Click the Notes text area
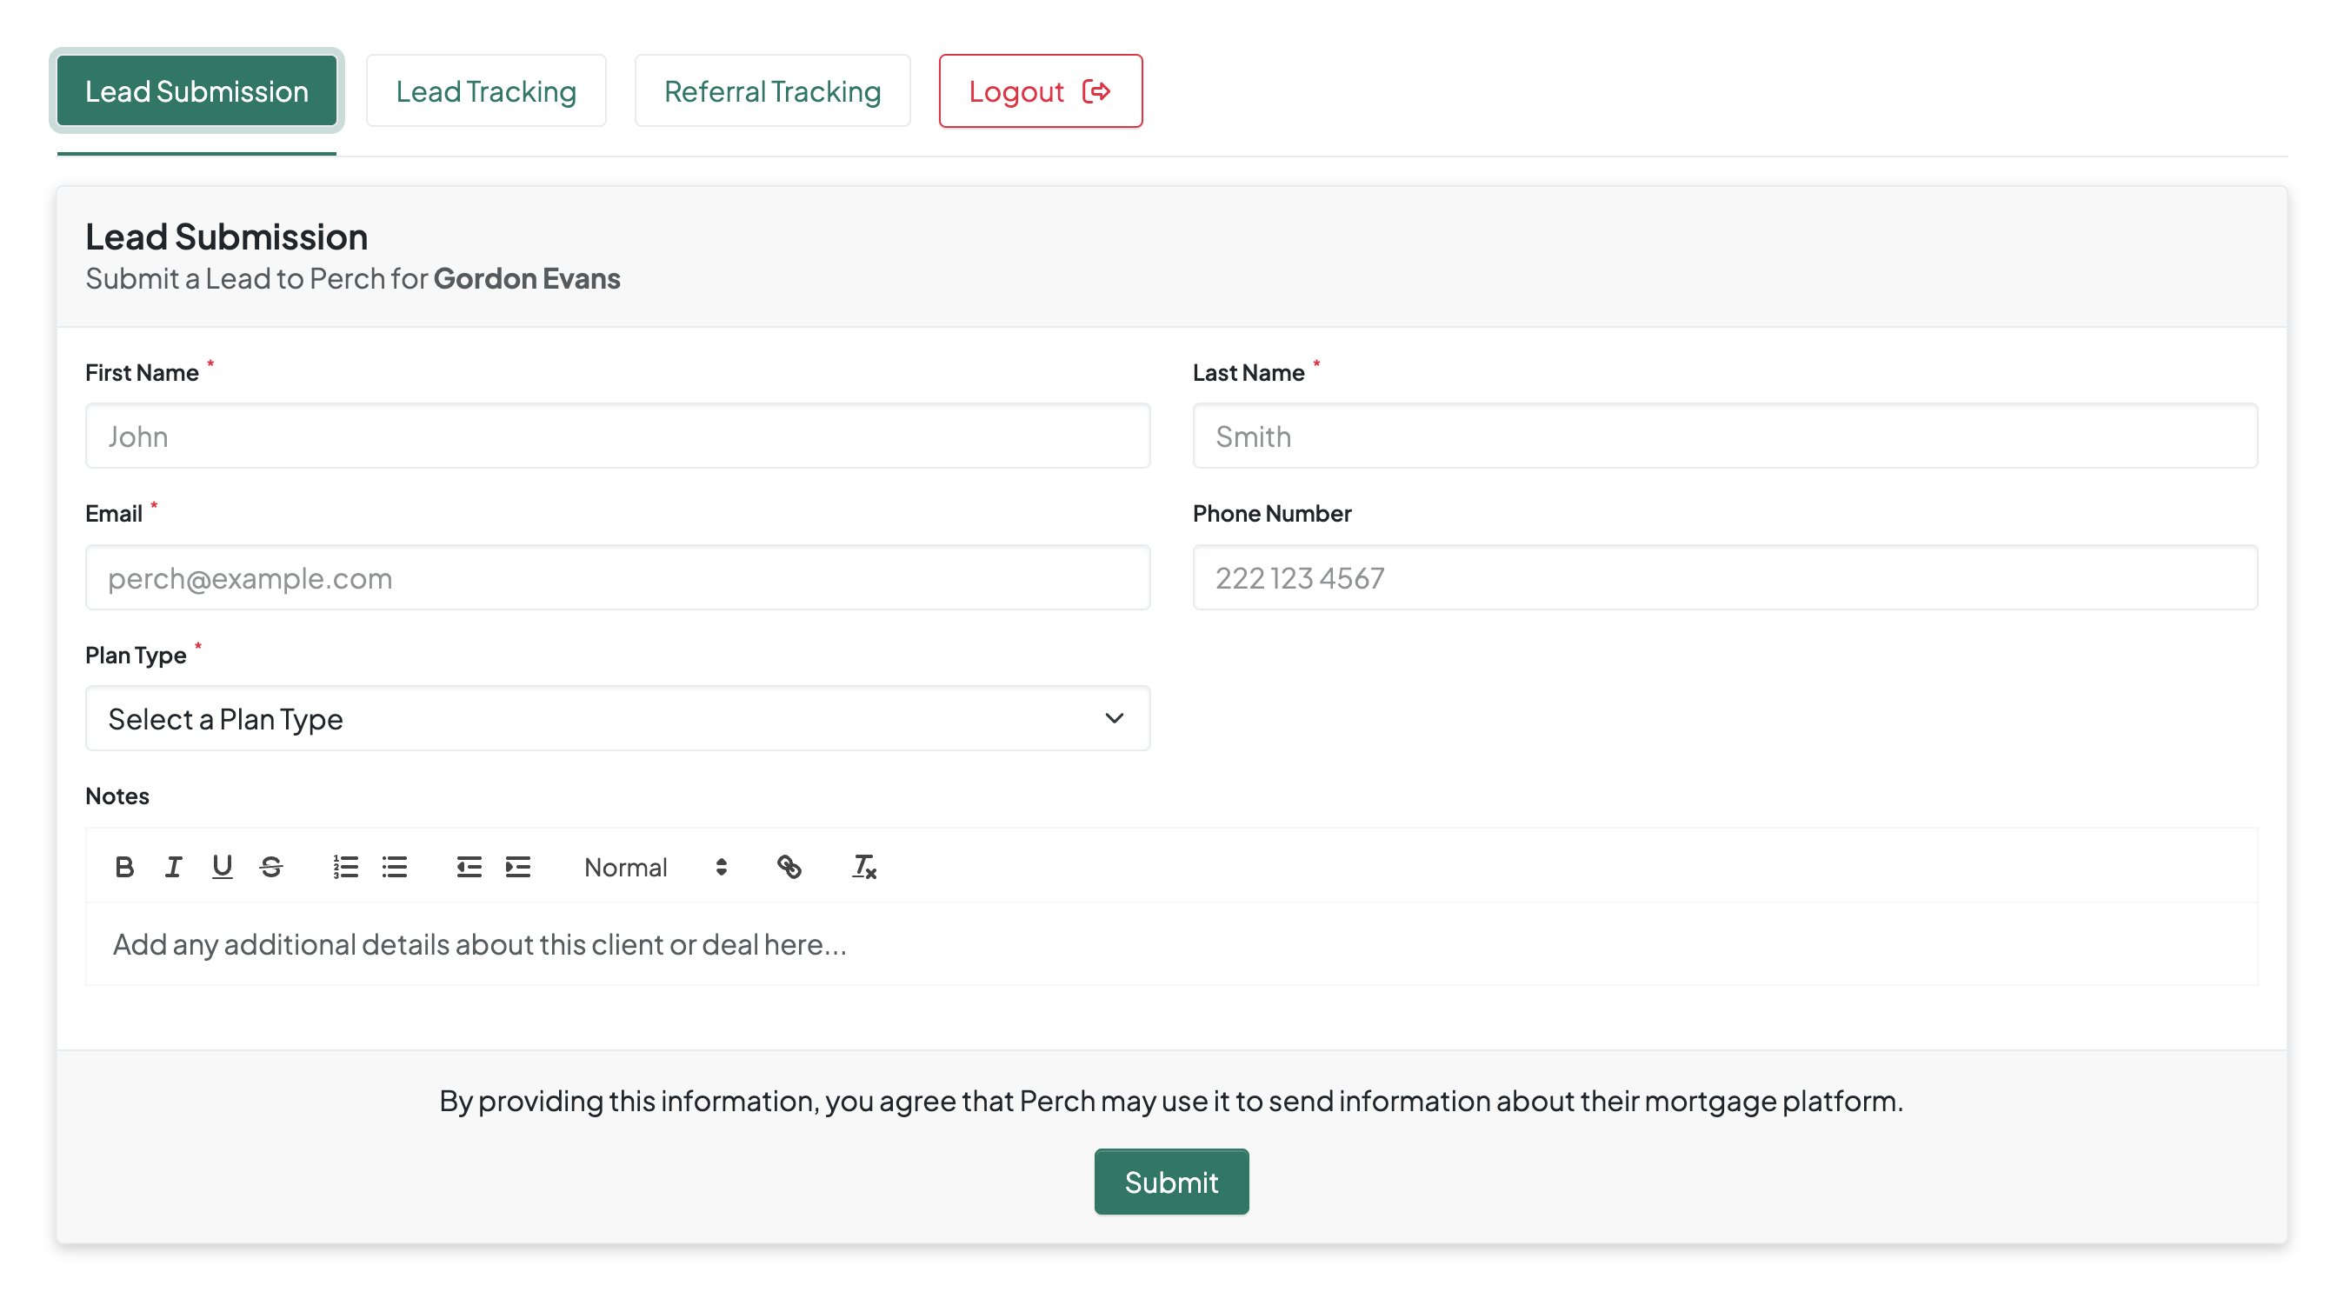 click(x=1171, y=944)
